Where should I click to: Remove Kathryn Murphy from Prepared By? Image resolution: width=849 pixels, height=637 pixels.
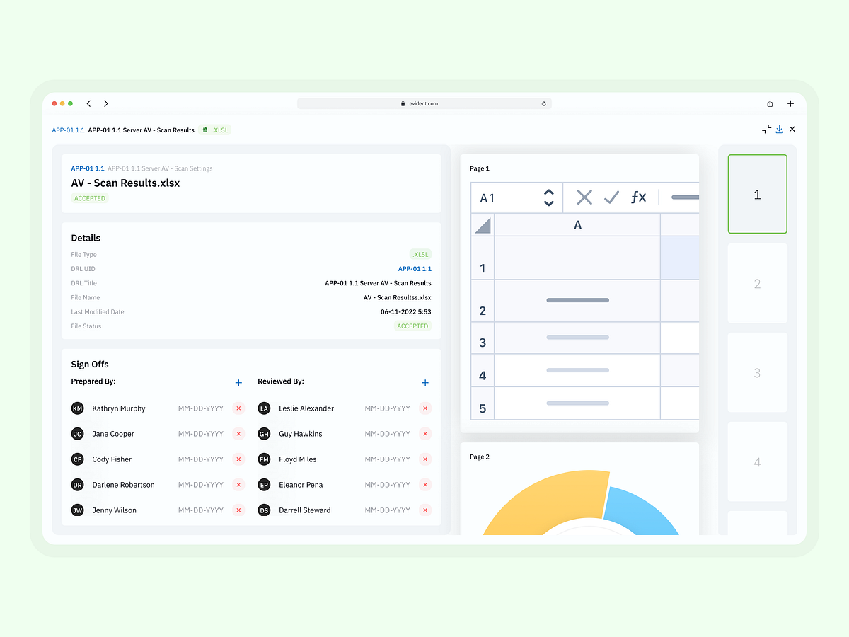click(238, 408)
